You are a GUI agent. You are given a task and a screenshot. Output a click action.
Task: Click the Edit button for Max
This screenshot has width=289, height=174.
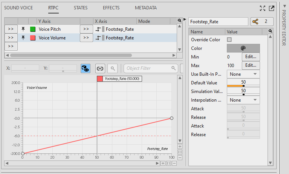[x=251, y=66]
